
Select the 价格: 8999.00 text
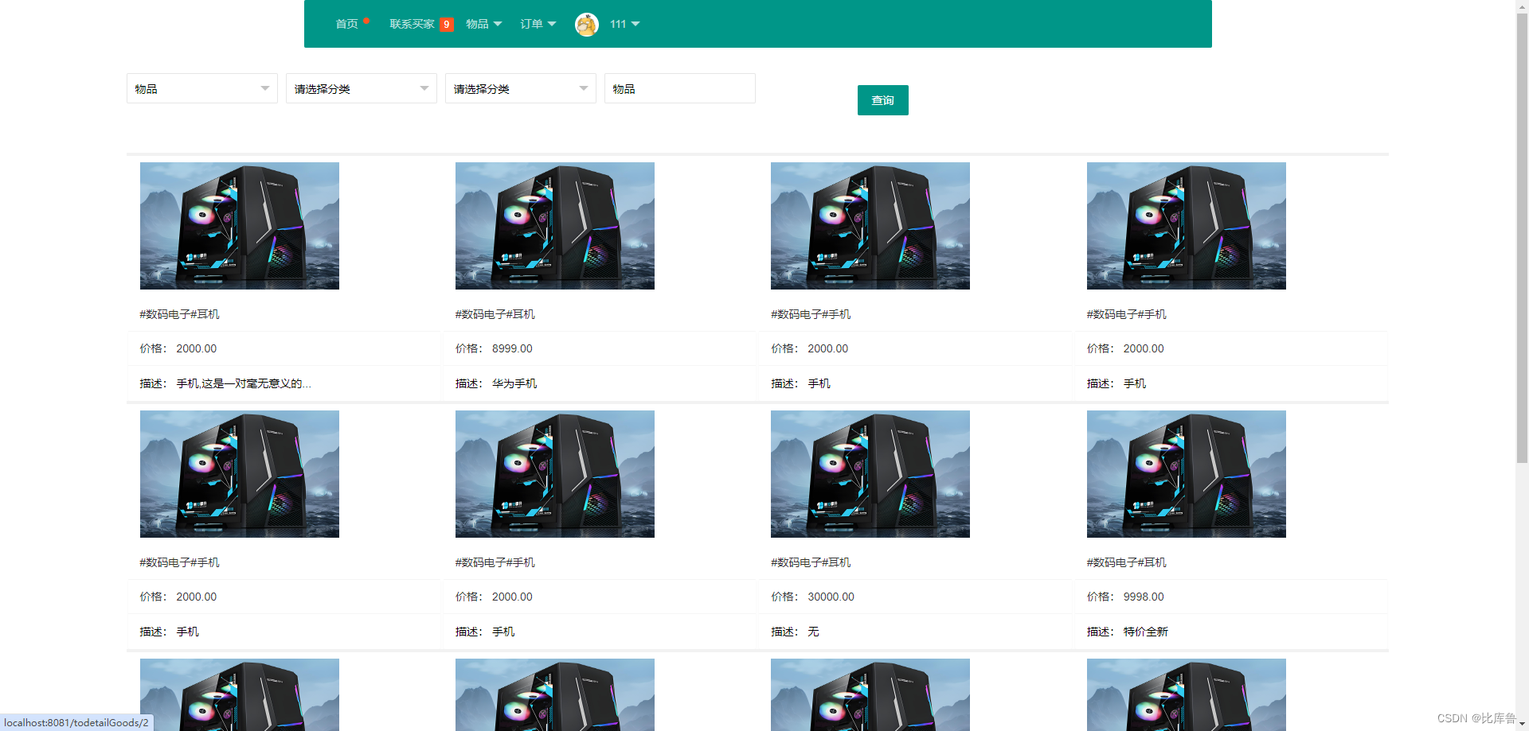tap(494, 348)
